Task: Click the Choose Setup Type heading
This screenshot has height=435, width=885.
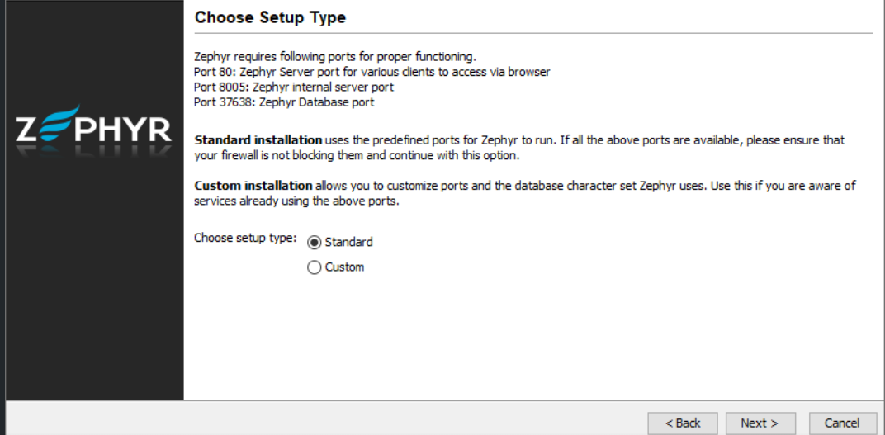Action: coord(270,17)
